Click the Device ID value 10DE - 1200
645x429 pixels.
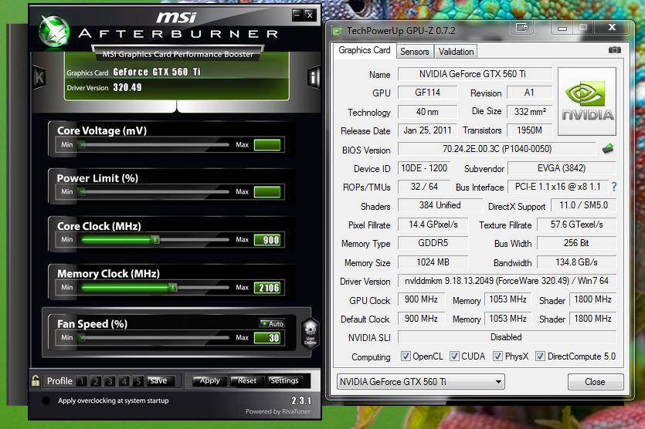point(424,168)
